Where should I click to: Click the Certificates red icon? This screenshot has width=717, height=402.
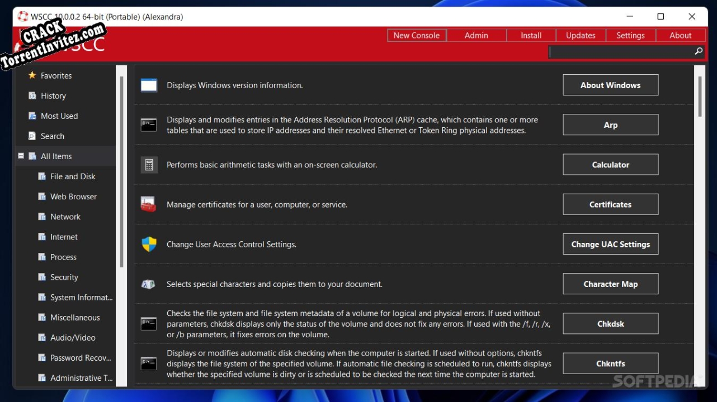[x=149, y=204]
